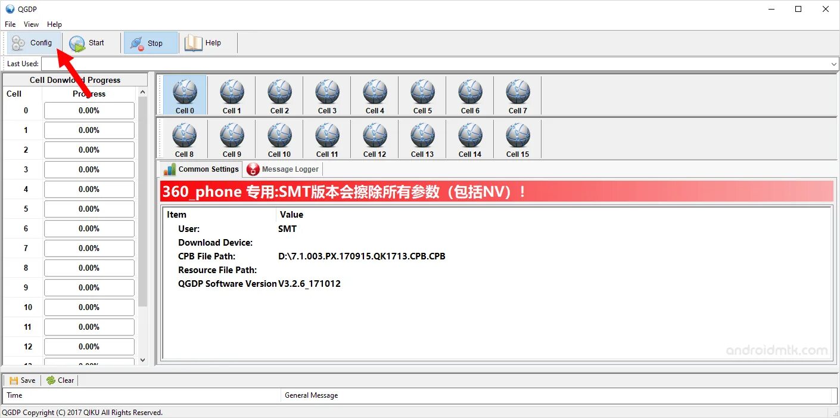Click the cell list scrollbar down arrow
This screenshot has height=418, width=840.
(x=142, y=360)
